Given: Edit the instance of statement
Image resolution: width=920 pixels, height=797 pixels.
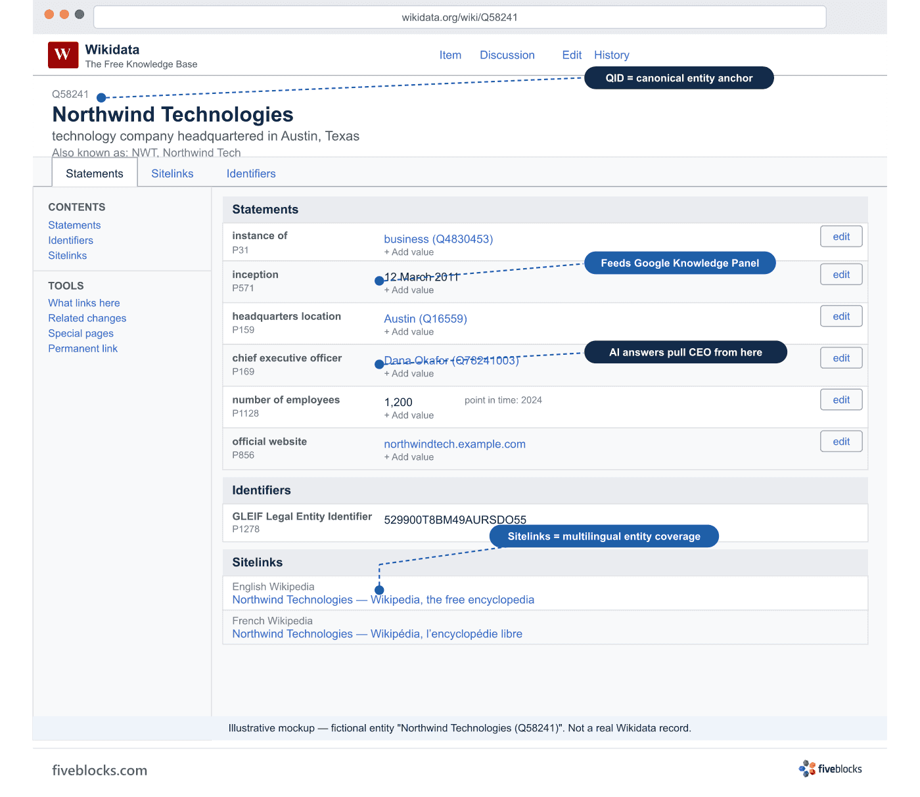Looking at the screenshot, I should [x=841, y=237].
